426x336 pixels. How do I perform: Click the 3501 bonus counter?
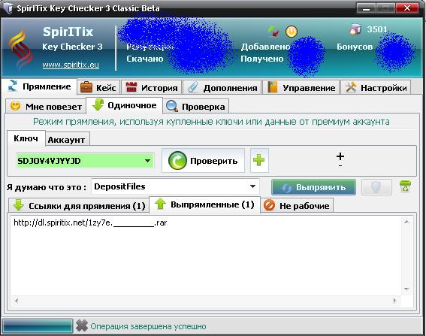point(377,29)
